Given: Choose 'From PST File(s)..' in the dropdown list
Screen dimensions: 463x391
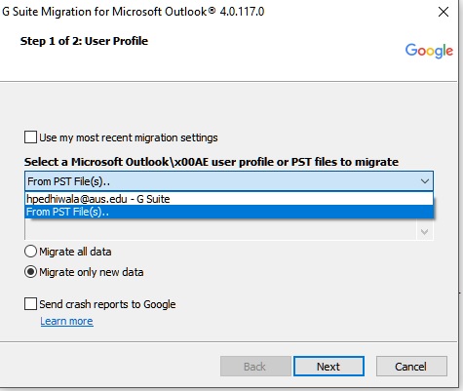Looking at the screenshot, I should coord(229,212).
